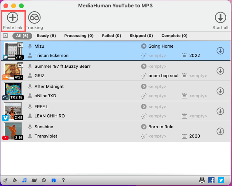This screenshot has height=186, width=232.
Task: Select the Sunshine title
Action: tap(44, 127)
